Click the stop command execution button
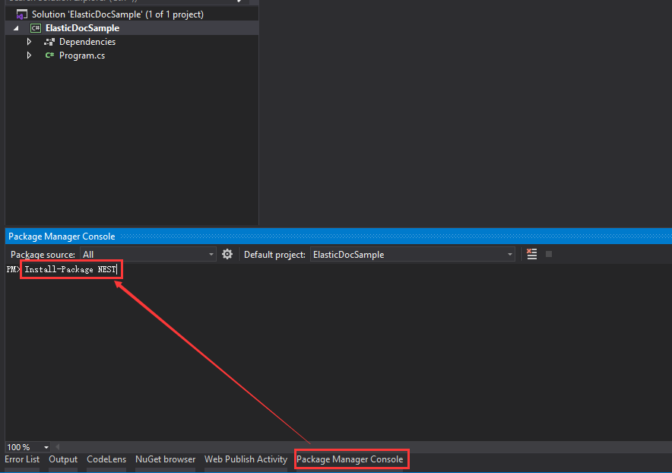Image resolution: width=672 pixels, height=473 pixels. 549,254
